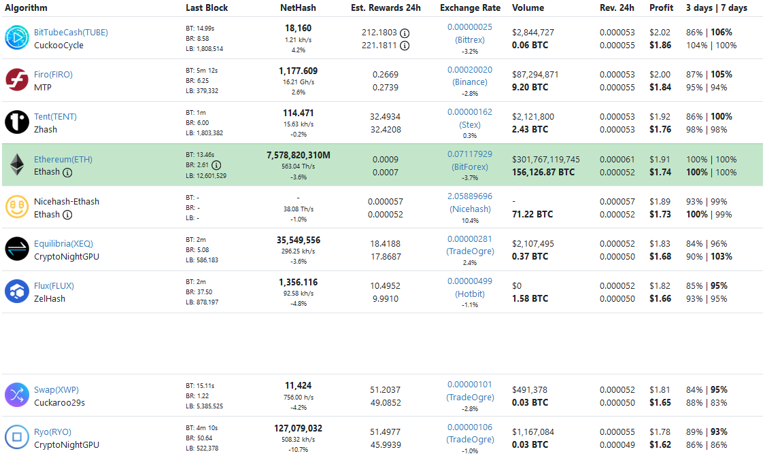Click exchange rate 0.00000281 link

tap(470, 239)
